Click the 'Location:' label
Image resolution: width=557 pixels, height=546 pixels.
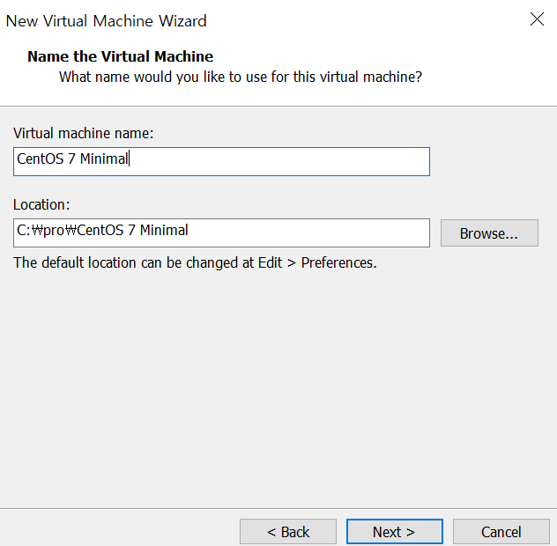point(41,205)
